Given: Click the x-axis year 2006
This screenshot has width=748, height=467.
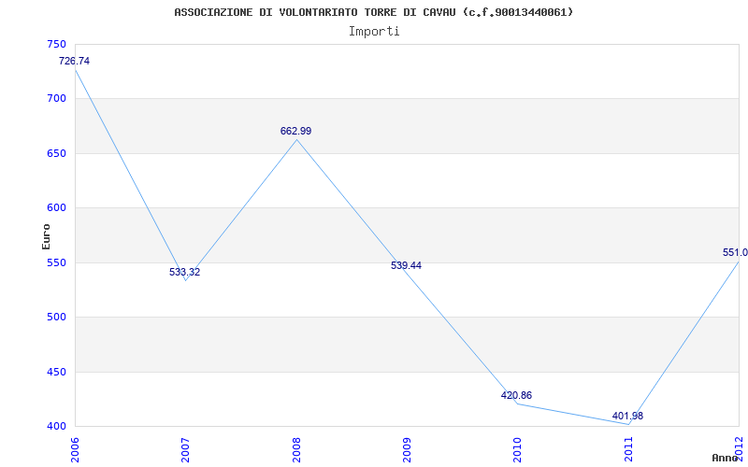Looking at the screenshot, I should (75, 449).
